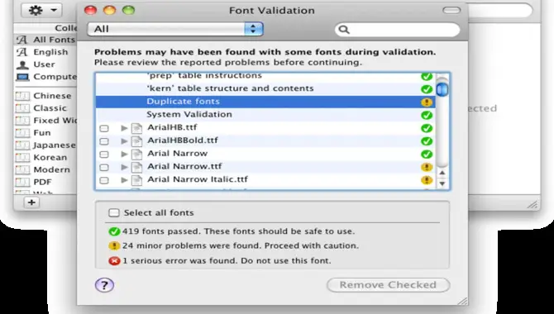Click the file icon of ArialHBBold.ttf
This screenshot has height=314, width=554.
point(136,141)
